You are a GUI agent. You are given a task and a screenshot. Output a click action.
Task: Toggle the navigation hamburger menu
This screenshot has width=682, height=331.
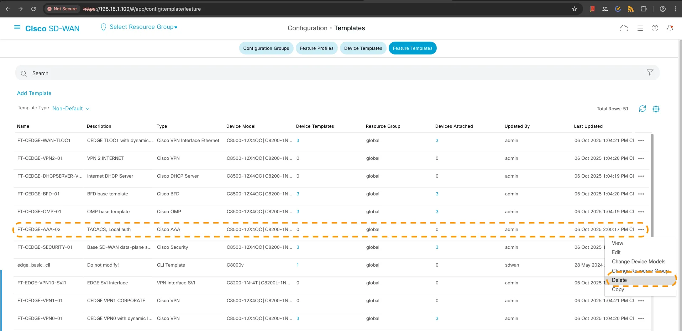(x=17, y=27)
